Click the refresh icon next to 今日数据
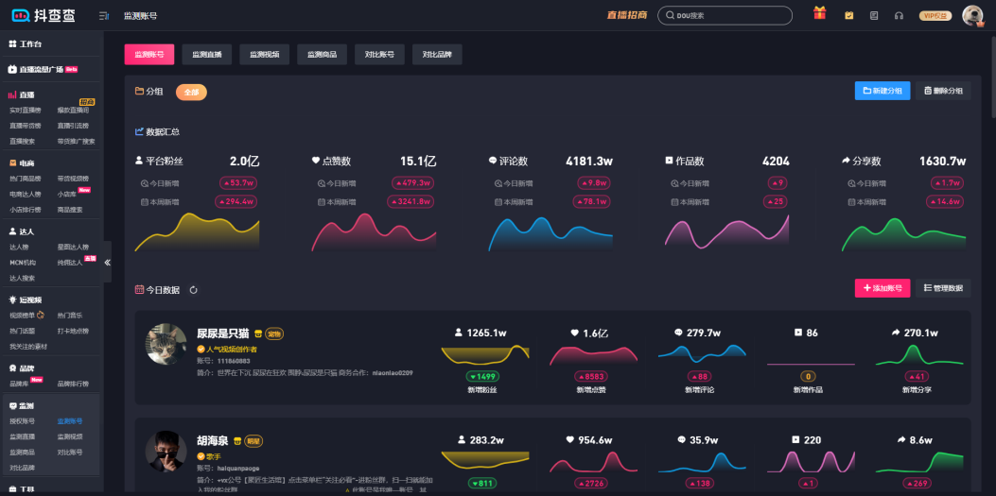The image size is (996, 496). 194,290
